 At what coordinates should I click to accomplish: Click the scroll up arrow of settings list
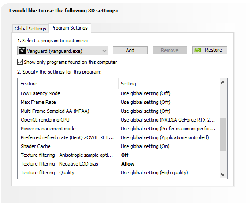click(223, 82)
